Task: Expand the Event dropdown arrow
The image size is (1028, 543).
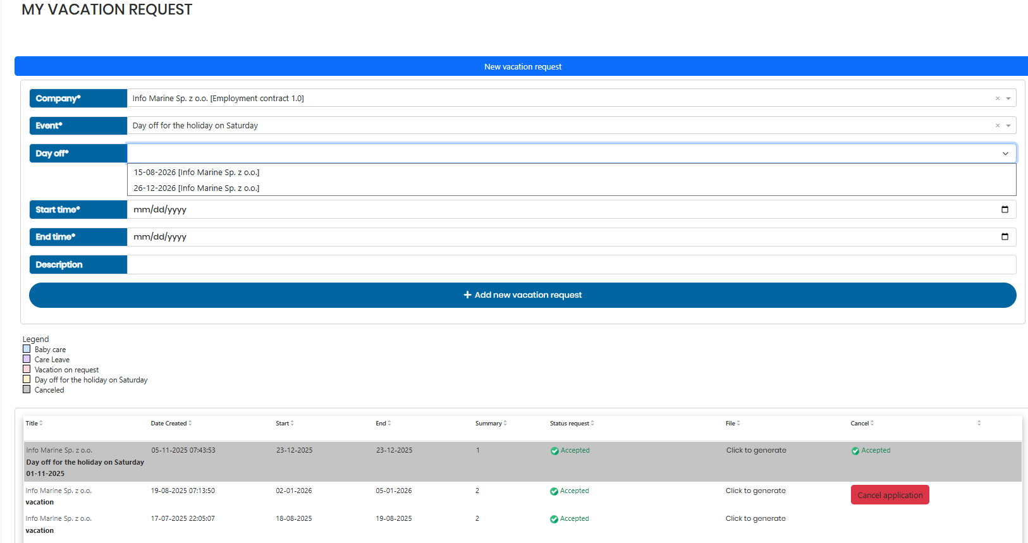Action: pyautogui.click(x=1008, y=126)
